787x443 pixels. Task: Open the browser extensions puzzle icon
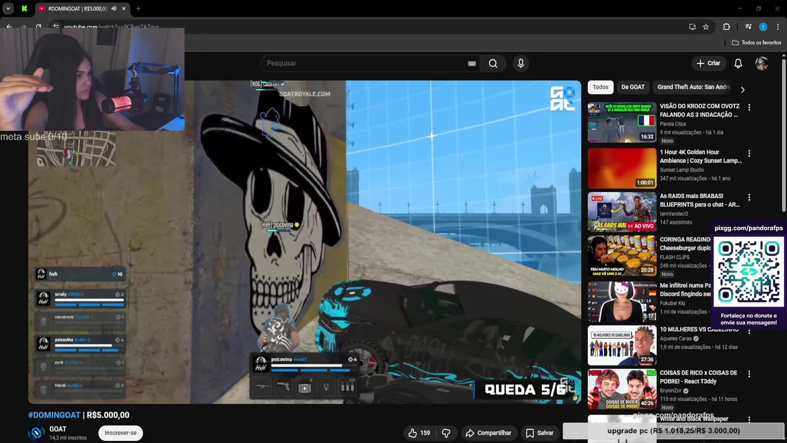726,26
